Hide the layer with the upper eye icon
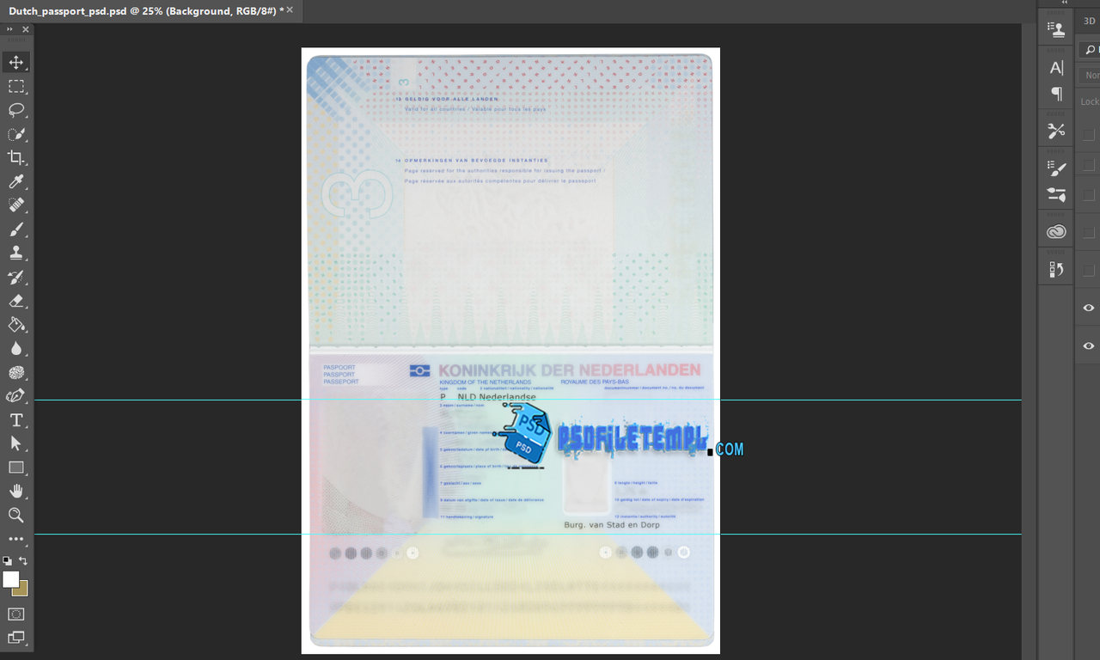Viewport: 1100px width, 660px height. click(x=1089, y=308)
